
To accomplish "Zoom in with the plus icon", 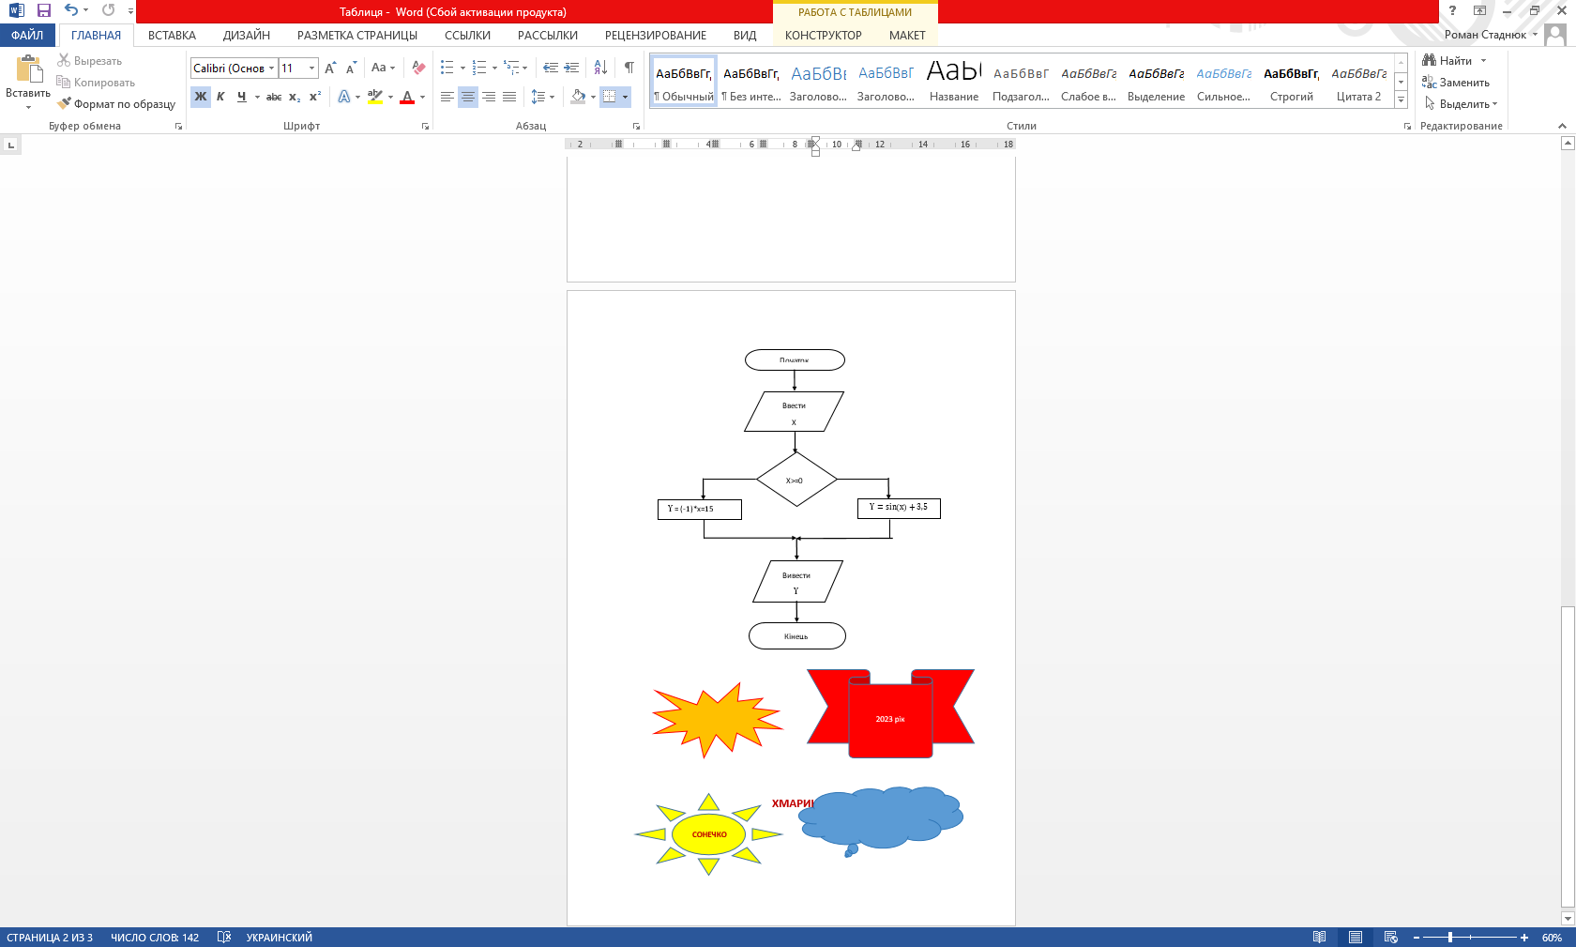I will tap(1524, 938).
